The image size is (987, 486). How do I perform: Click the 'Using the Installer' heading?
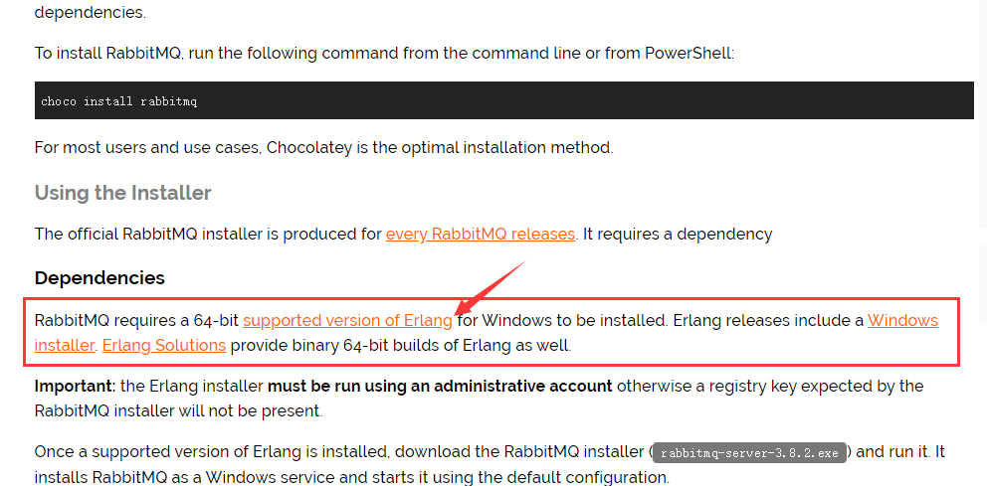coord(122,193)
